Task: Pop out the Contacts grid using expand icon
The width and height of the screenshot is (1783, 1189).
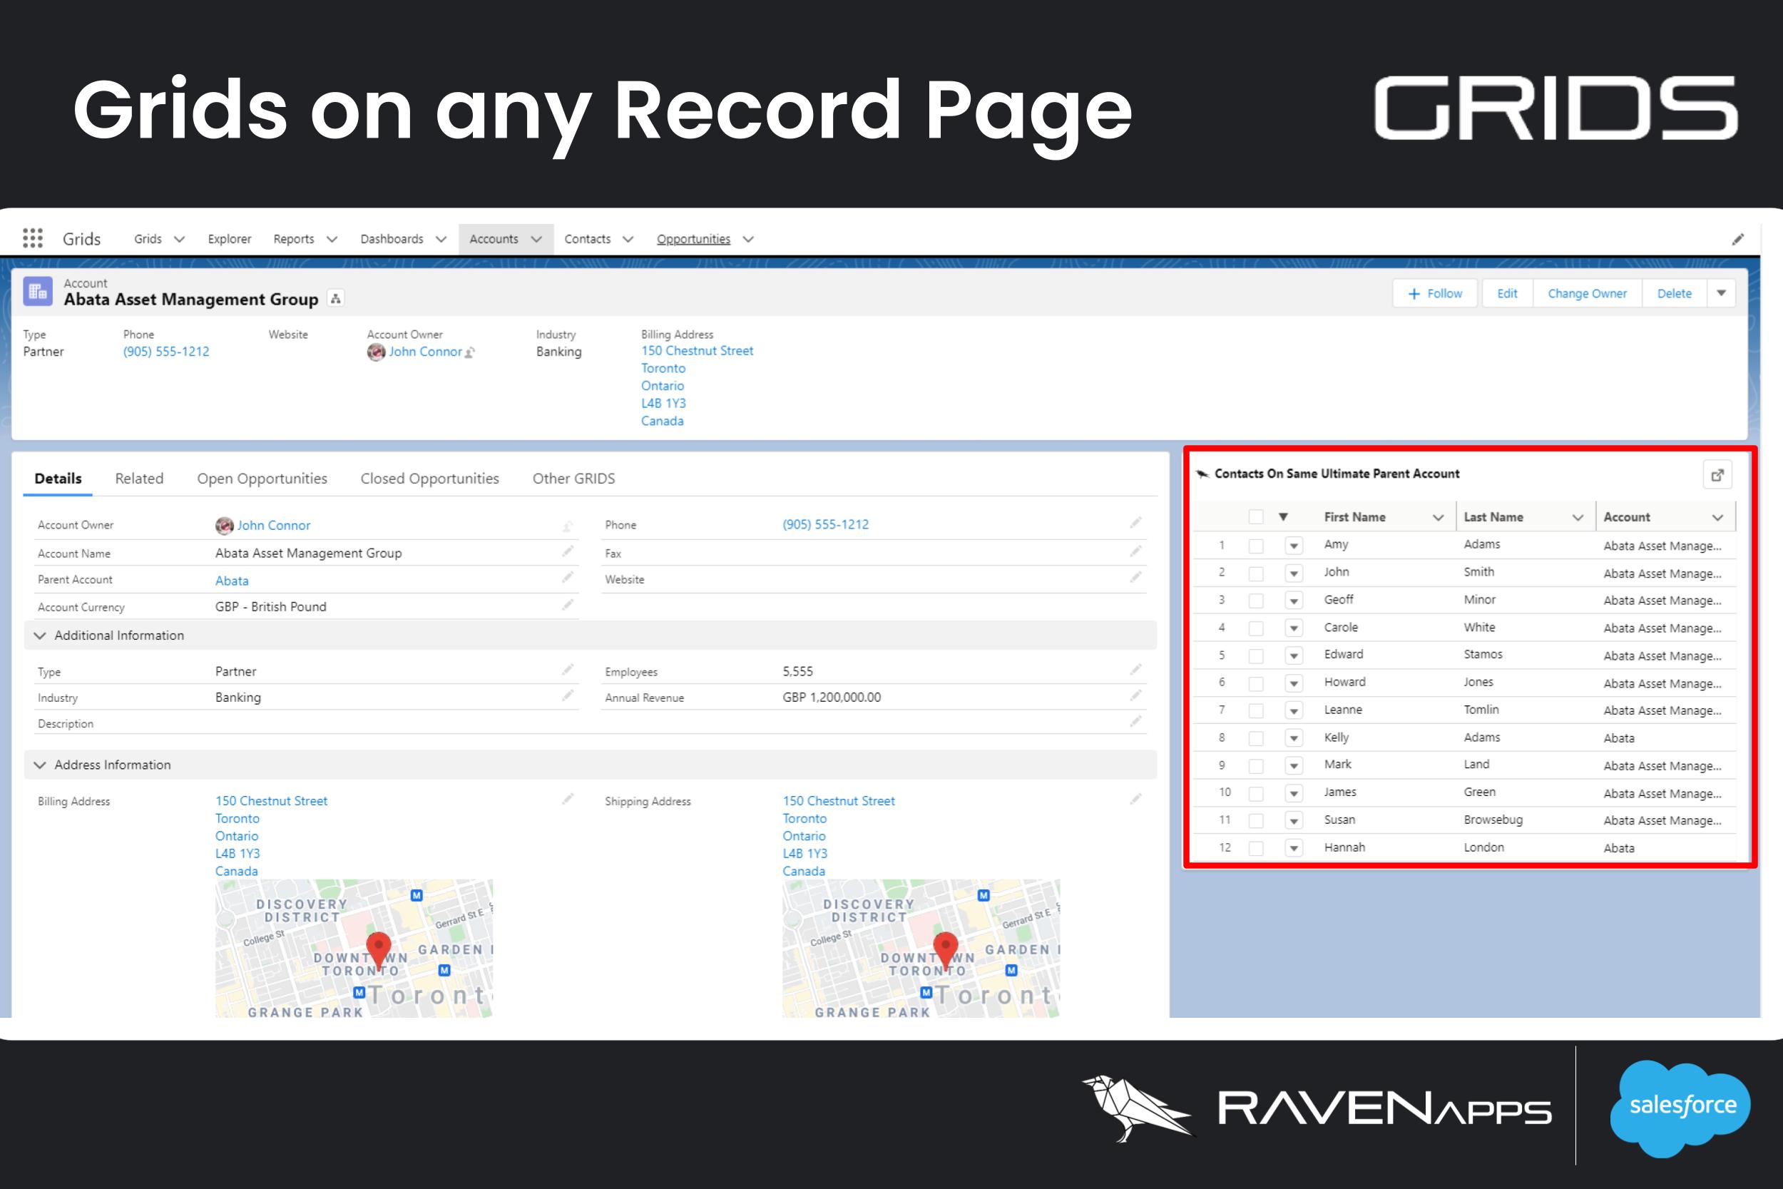Action: point(1718,474)
